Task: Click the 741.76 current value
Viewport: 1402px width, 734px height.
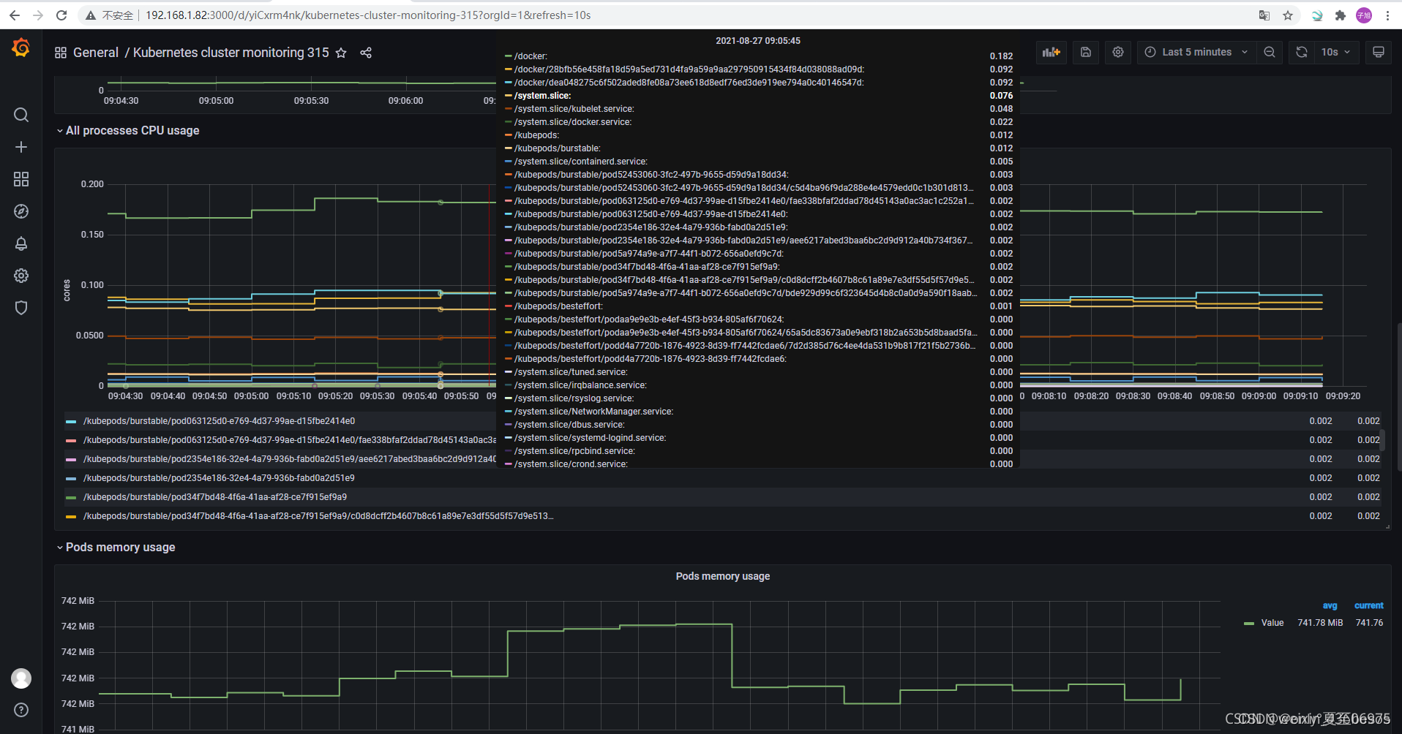Action: (1369, 623)
